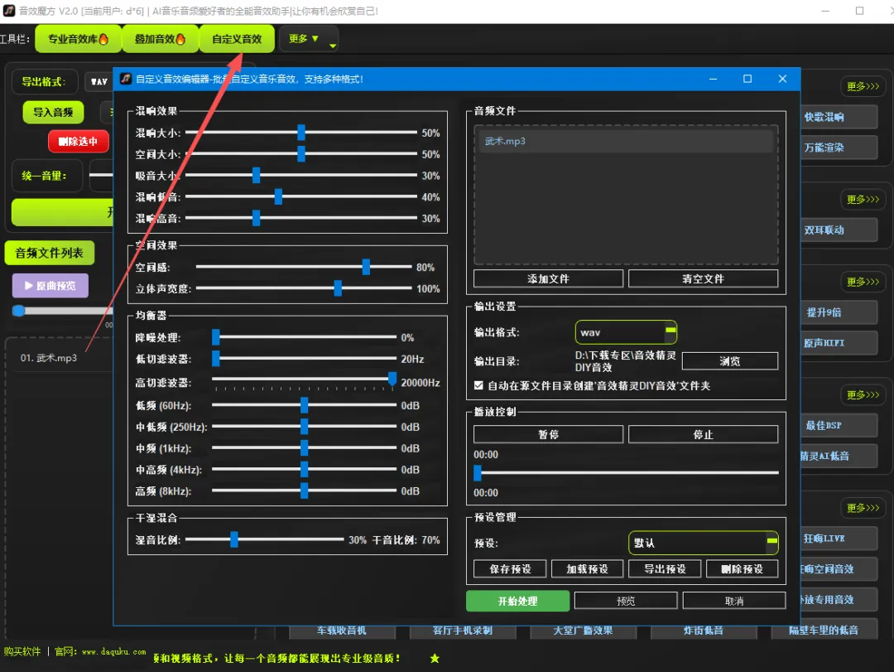This screenshot has height=672, width=894.
Task: Click the 浏览 button for output directory
Action: point(730,360)
